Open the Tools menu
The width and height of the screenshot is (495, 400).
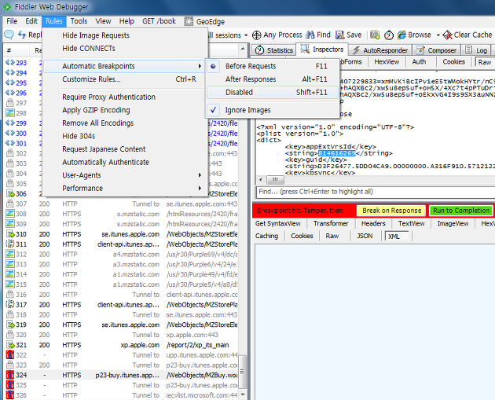(79, 21)
